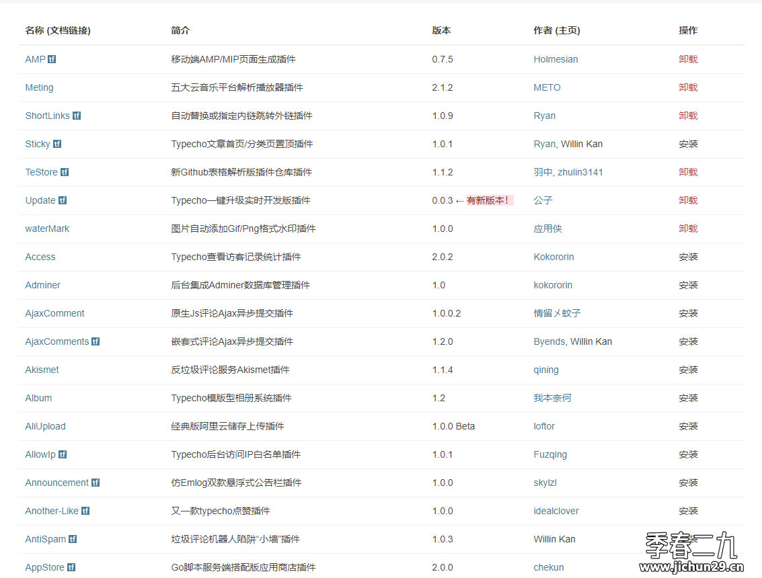Open the TeStore plugin name link
762x578 pixels.
pos(41,172)
